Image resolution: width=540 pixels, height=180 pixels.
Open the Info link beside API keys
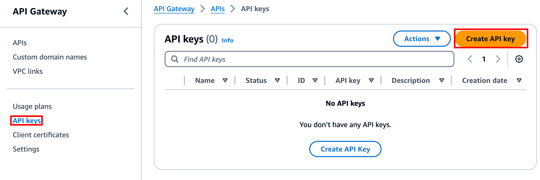[x=227, y=40]
